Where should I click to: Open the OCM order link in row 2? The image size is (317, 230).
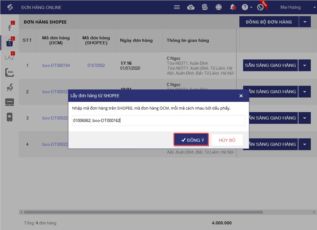(55, 92)
